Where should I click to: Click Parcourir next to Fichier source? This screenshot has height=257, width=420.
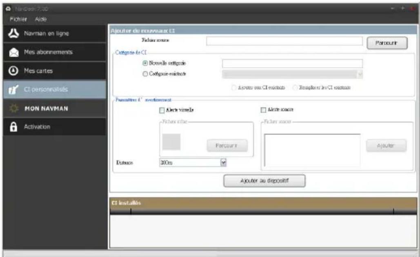click(387, 43)
